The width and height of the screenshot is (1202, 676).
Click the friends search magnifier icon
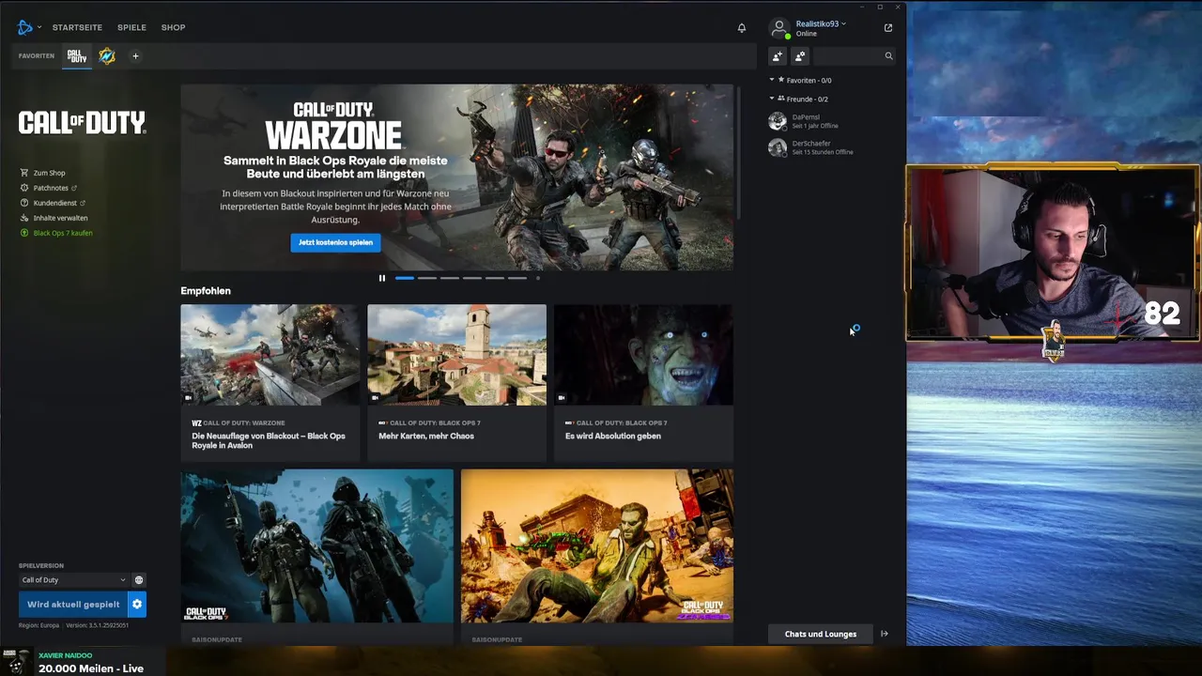pos(888,56)
